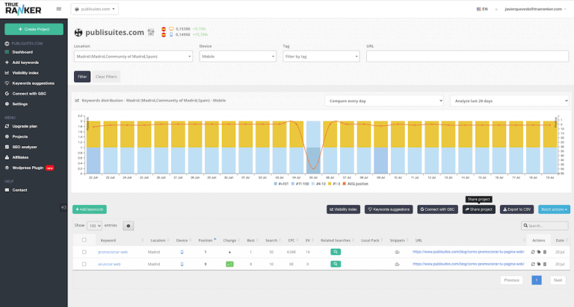Open Projects in sidebar menu

[19, 136]
